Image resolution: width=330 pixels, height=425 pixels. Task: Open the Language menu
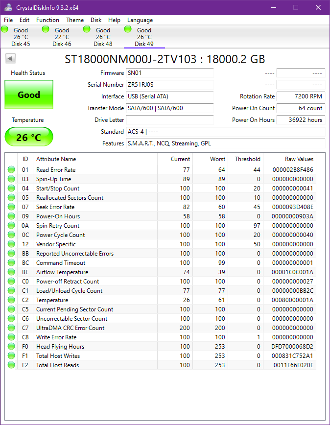140,20
